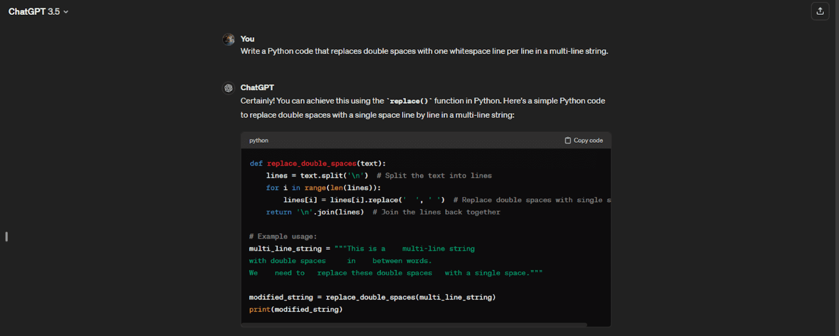Viewport: 839px width, 336px height.
Task: Click the inline replace() code text
Action: [409, 101]
